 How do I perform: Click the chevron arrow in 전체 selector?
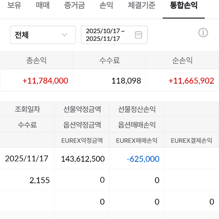click(x=65, y=35)
